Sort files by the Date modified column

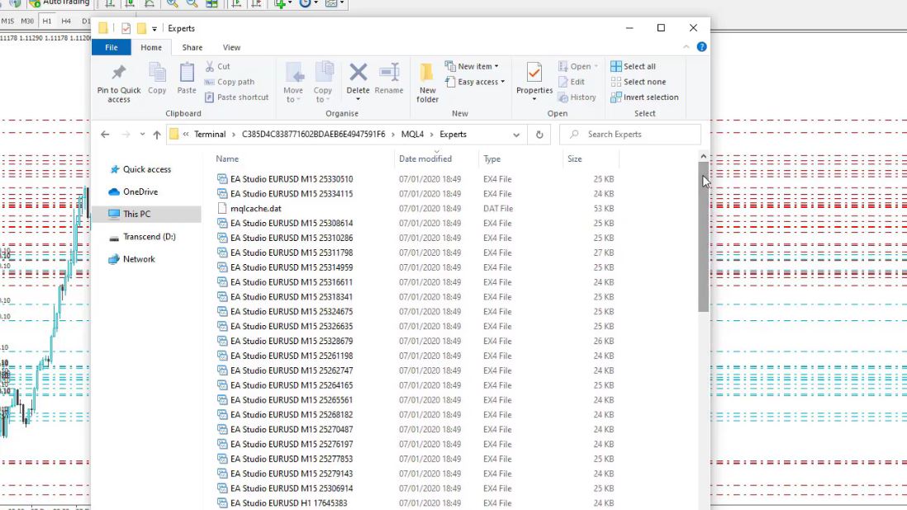click(425, 158)
